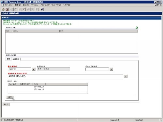Click the 送信 send button
Image resolution: width=163 pixels, height=122 pixels.
click(10, 97)
